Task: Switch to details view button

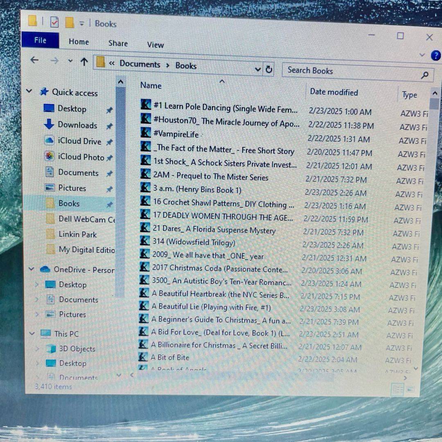Action: pyautogui.click(x=397, y=389)
